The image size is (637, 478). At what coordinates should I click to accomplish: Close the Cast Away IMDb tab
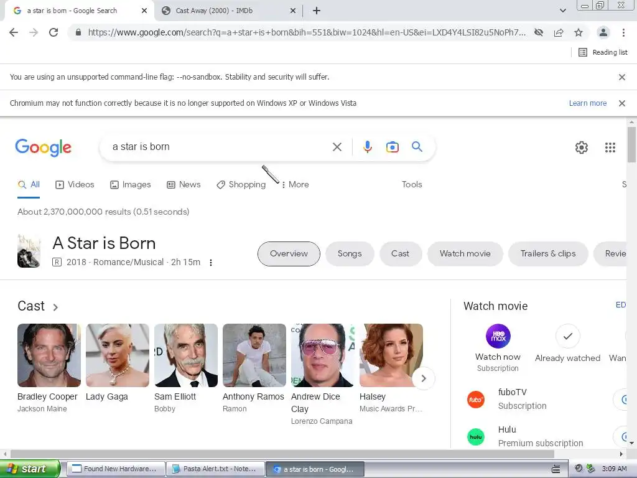point(293,11)
